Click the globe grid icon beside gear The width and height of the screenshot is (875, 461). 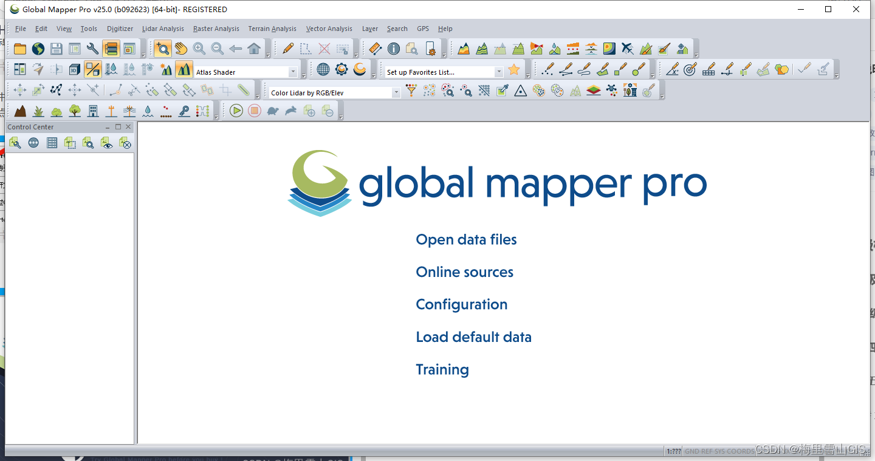pyautogui.click(x=323, y=69)
